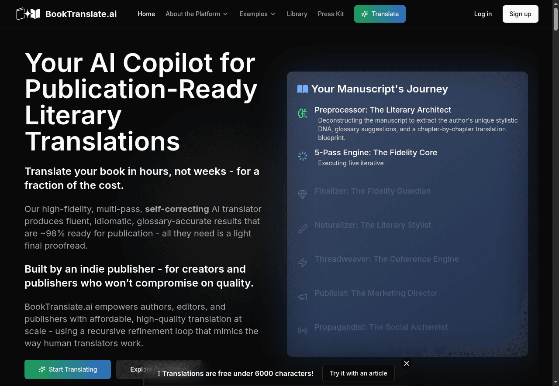Click the lightning icon for Threadweaver stage
The width and height of the screenshot is (559, 386).
click(x=302, y=263)
